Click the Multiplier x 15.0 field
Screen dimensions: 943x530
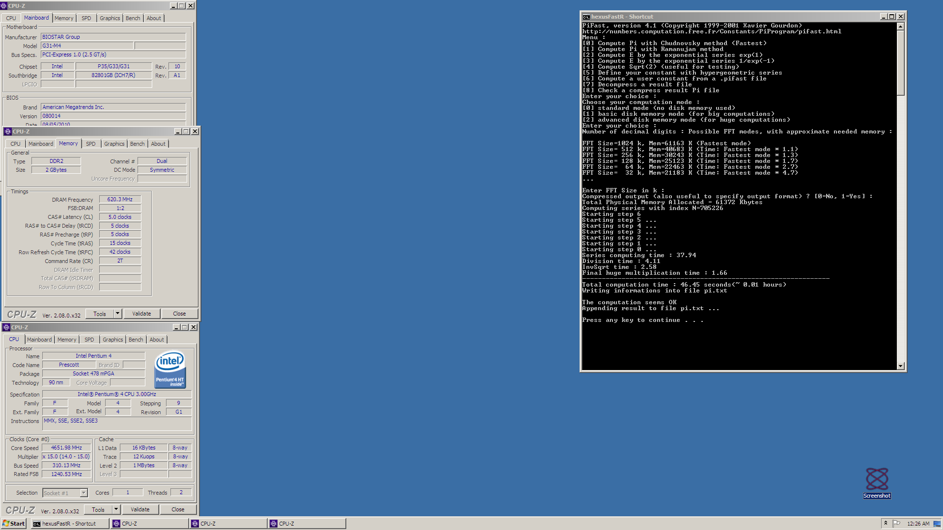[66, 456]
